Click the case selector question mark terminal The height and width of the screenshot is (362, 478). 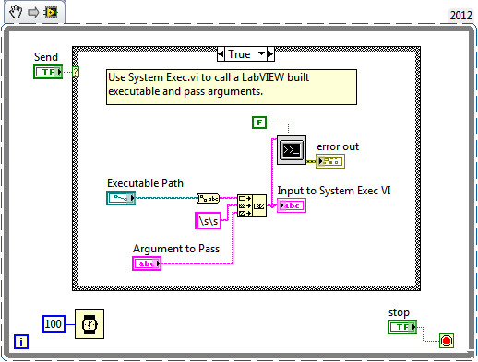[x=76, y=72]
